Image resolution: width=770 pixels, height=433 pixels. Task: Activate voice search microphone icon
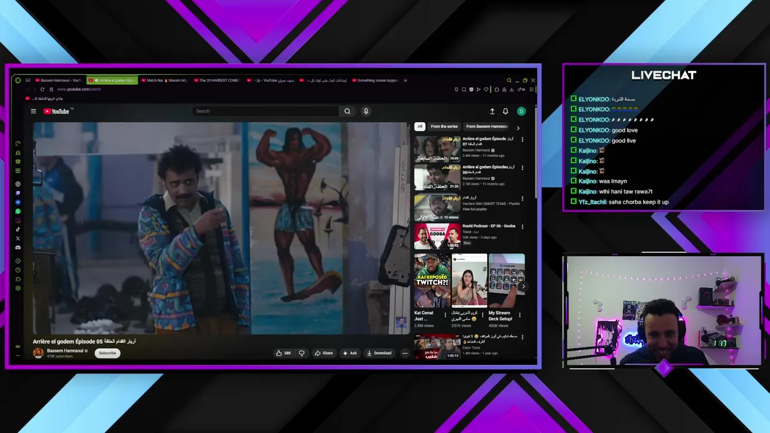pos(366,111)
